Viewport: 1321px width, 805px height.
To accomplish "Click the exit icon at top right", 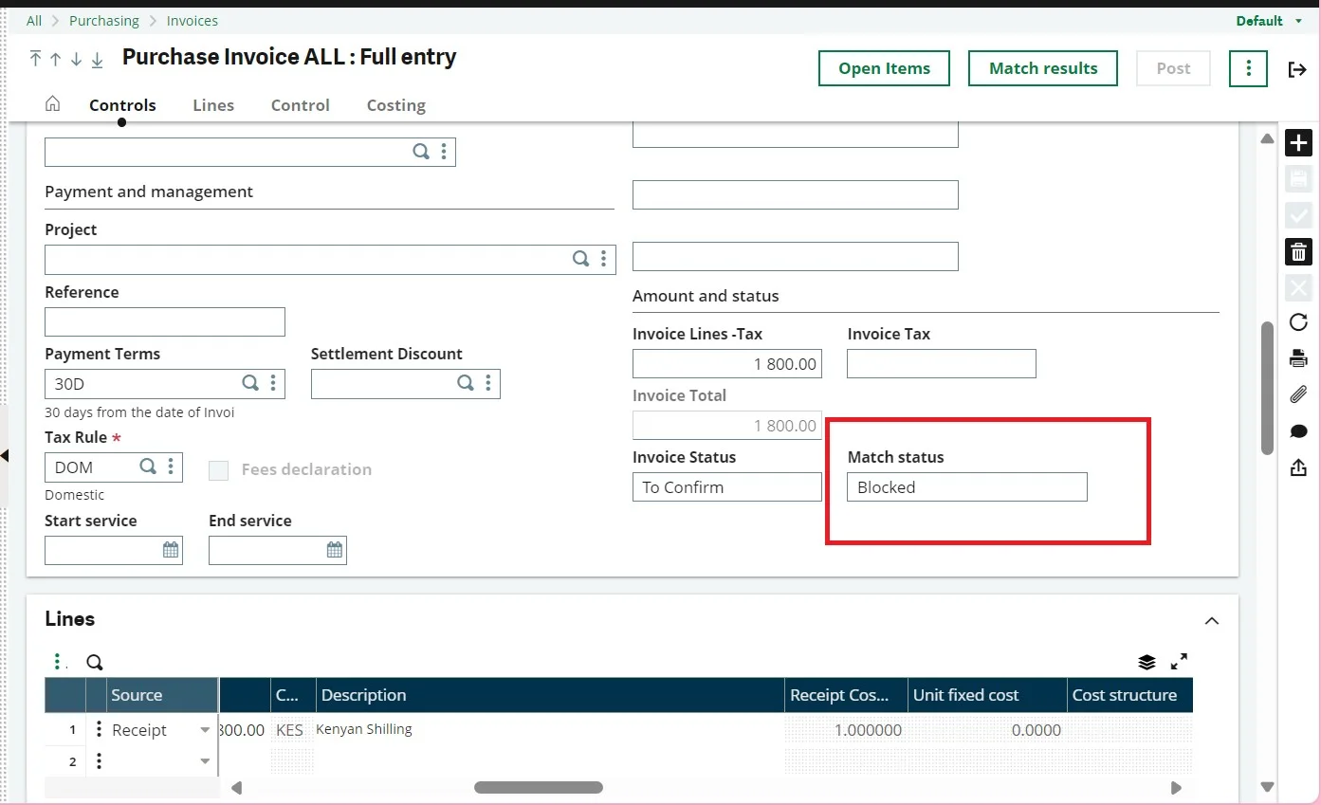I will pos(1297,69).
